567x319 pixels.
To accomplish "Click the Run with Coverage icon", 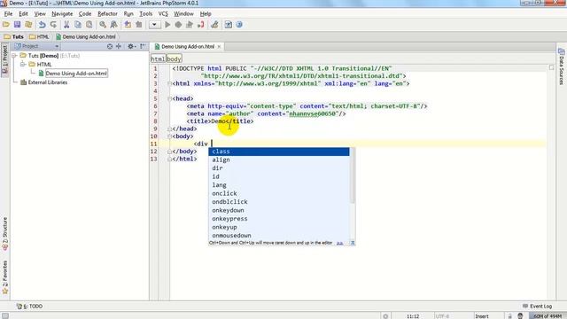I will 190,25.
